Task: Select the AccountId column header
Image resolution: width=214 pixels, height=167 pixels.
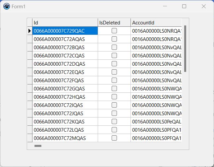Action: pyautogui.click(x=156, y=22)
